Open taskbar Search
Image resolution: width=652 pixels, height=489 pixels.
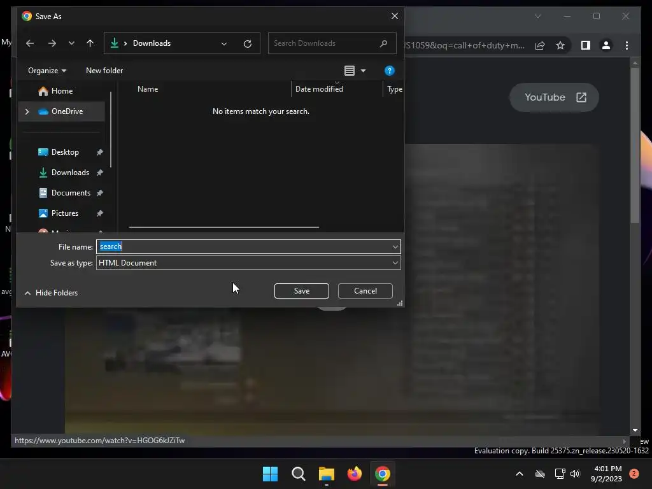(x=299, y=474)
